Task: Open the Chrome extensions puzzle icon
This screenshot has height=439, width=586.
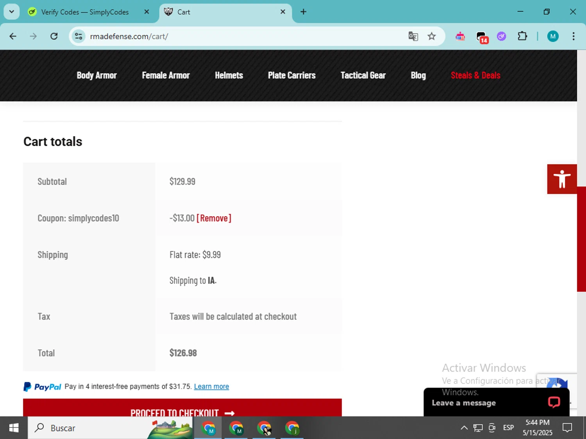Action: coord(522,36)
